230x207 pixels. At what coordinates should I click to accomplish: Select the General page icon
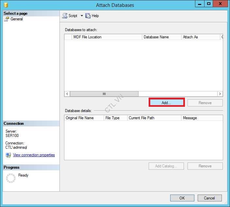7,19
